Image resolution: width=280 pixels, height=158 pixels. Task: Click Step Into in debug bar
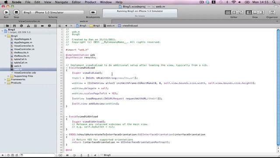tap(81, 155)
